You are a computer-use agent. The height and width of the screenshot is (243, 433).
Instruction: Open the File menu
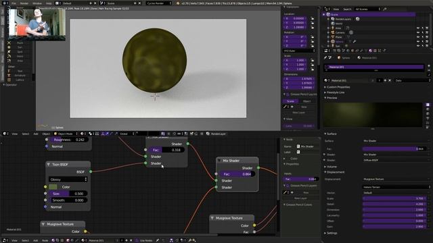coord(14,3)
